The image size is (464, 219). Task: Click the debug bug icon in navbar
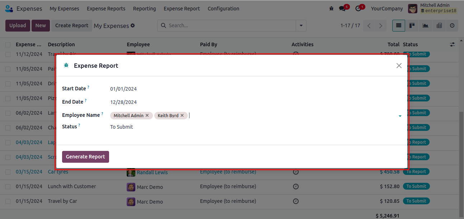click(331, 9)
